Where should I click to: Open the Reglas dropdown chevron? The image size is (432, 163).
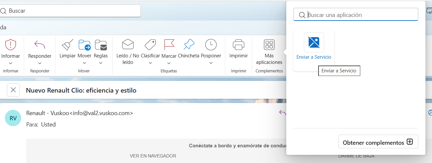(x=101, y=63)
